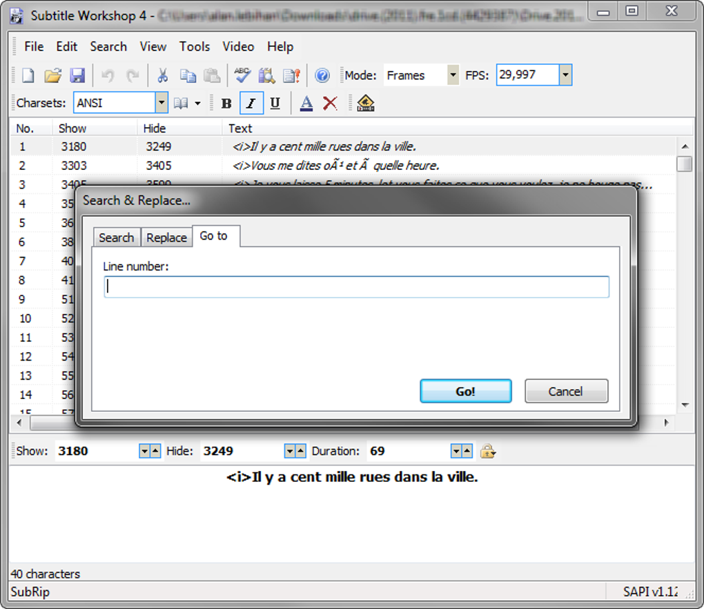The width and height of the screenshot is (704, 609).
Task: Create a new subtitle file
Action: (x=28, y=75)
